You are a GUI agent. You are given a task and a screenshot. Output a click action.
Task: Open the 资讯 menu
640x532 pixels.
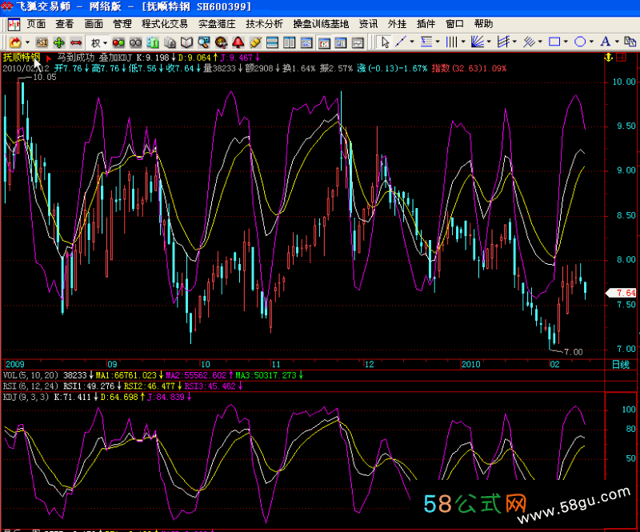369,24
